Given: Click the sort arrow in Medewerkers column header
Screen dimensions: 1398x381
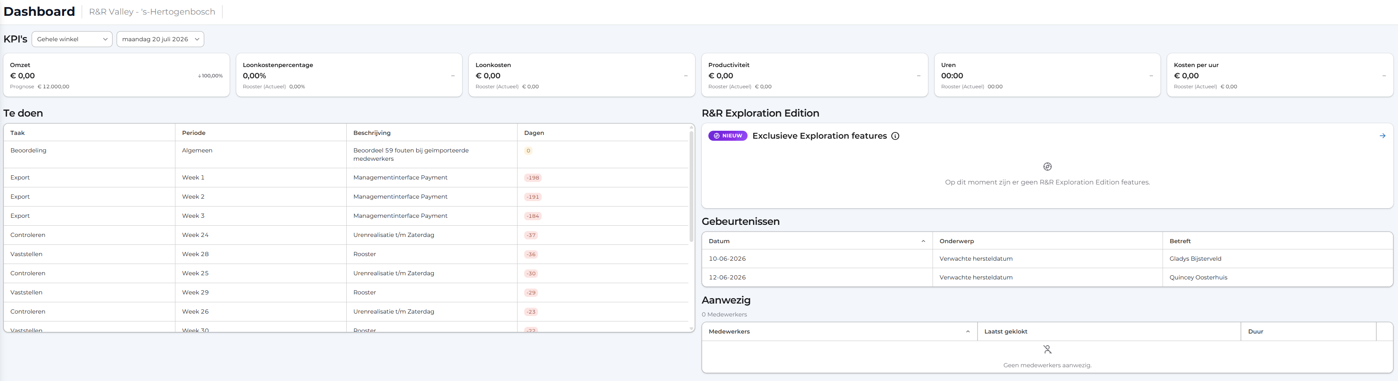Looking at the screenshot, I should [x=968, y=332].
